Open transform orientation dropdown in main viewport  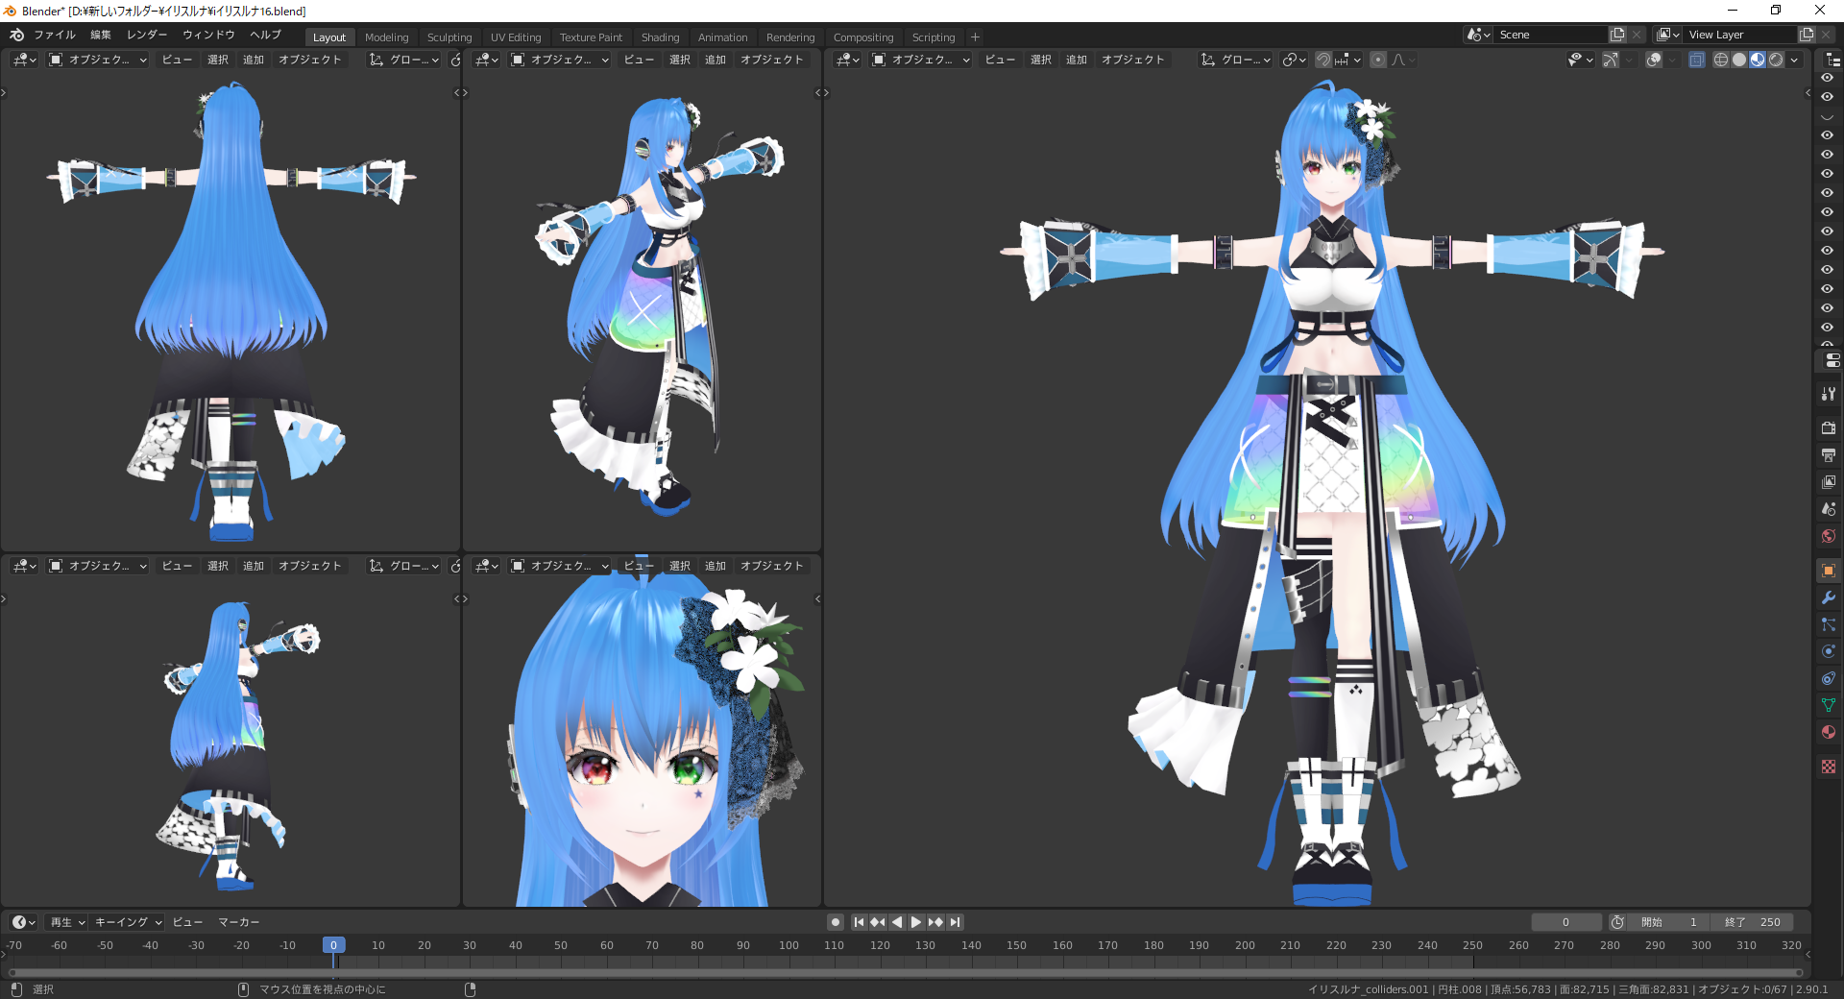click(1235, 60)
